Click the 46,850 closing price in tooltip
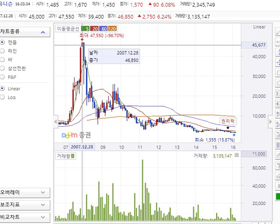Viewport: 280px width, 224px height. (132, 60)
